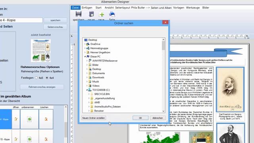
Task: Select the Bilder folder in the tree
Action: pyautogui.click(x=95, y=65)
